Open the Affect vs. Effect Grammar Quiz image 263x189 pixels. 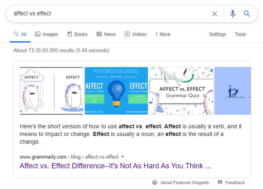pyautogui.click(x=181, y=91)
